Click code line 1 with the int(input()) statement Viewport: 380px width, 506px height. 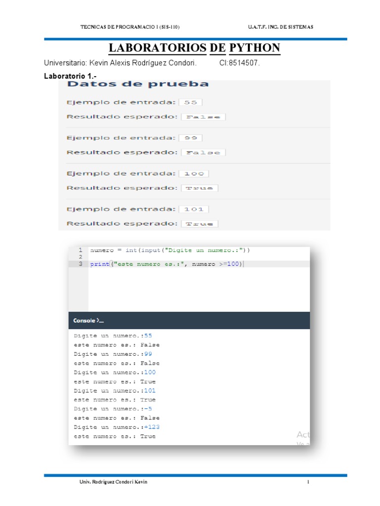click(170, 250)
